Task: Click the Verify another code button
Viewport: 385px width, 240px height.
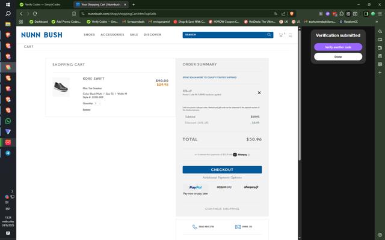Action: (338, 47)
